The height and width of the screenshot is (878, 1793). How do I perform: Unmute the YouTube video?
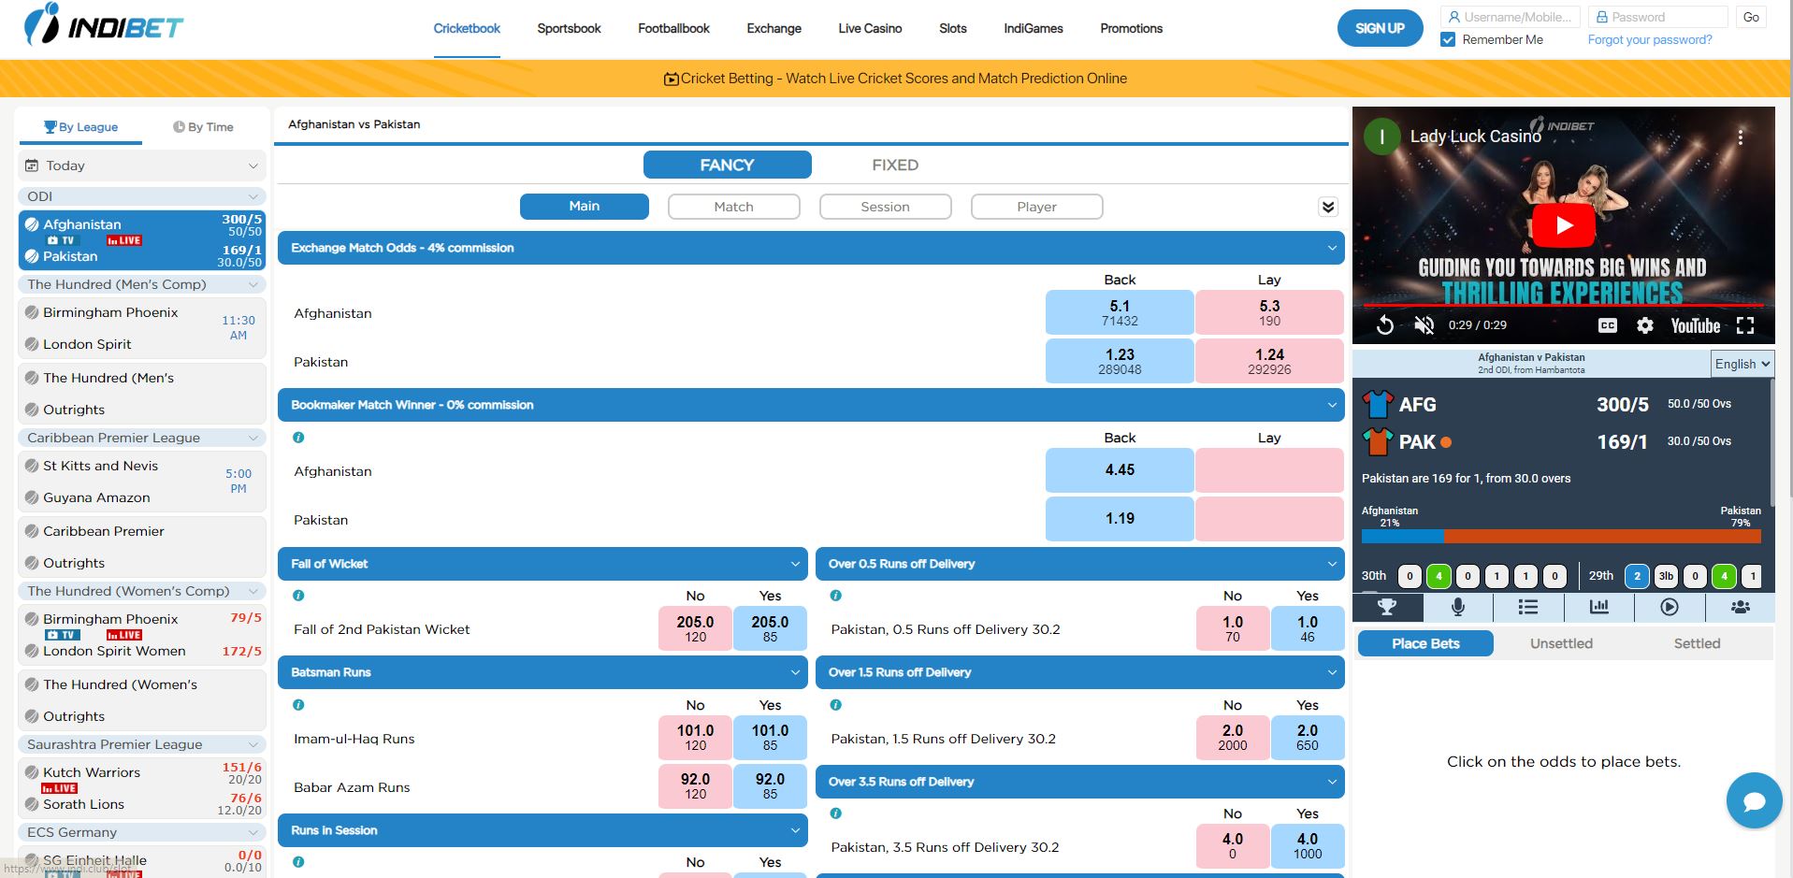(x=1424, y=325)
